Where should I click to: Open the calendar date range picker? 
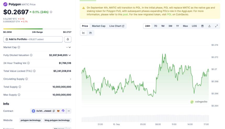(x=202, y=26)
